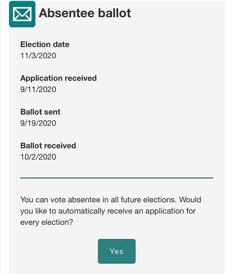The height and width of the screenshot is (274, 233).
Task: Click the ballot sent date 9/19/2020
Action: point(38,123)
